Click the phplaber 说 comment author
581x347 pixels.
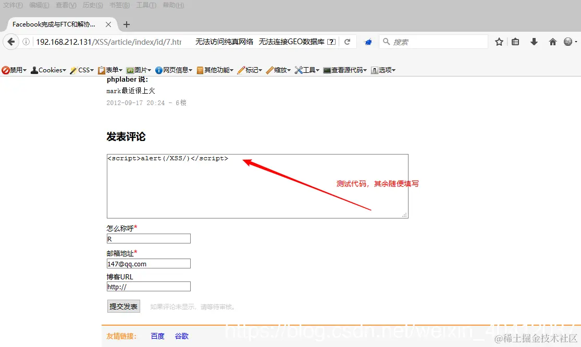pos(127,80)
